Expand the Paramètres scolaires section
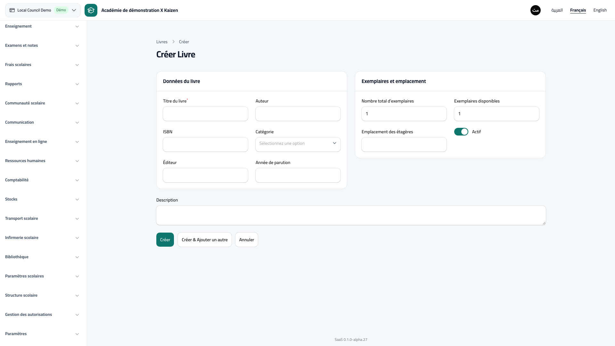The width and height of the screenshot is (615, 346). point(42,276)
